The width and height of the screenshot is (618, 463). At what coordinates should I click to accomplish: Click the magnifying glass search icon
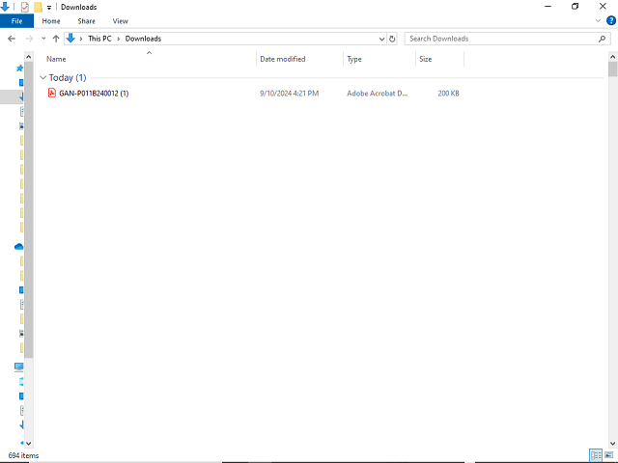602,39
